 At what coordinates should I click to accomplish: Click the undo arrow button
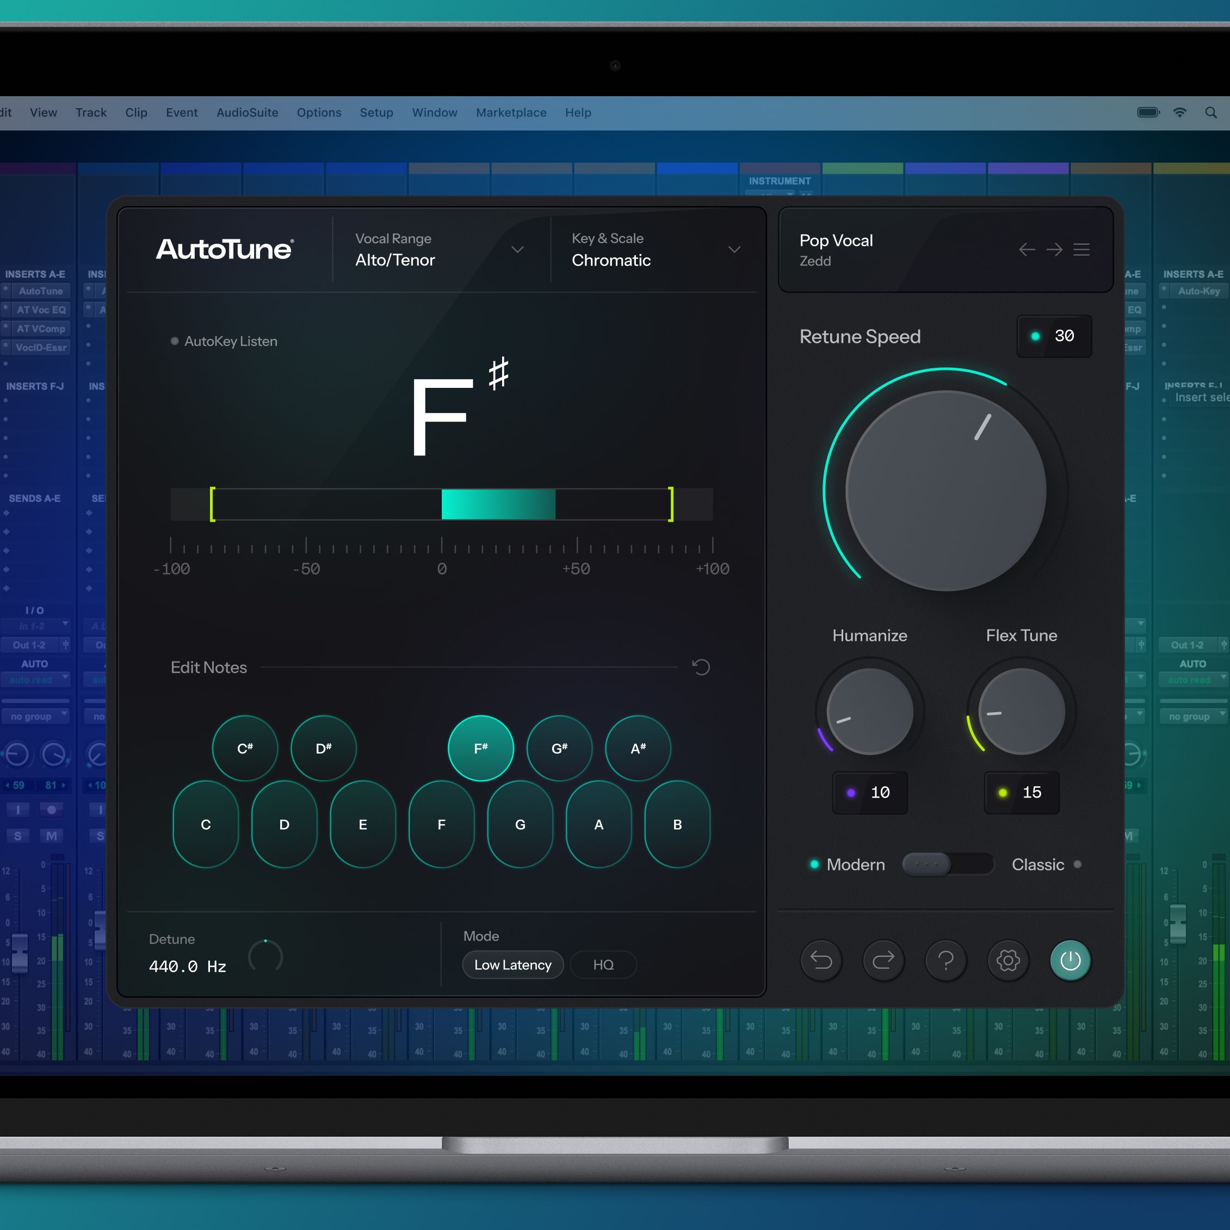(821, 960)
